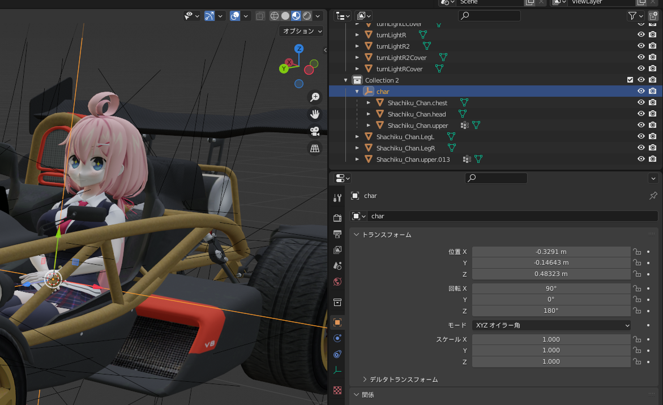Click the mesh data icon next to Shachiku_Chan.chest
The image size is (663, 405).
coord(464,102)
